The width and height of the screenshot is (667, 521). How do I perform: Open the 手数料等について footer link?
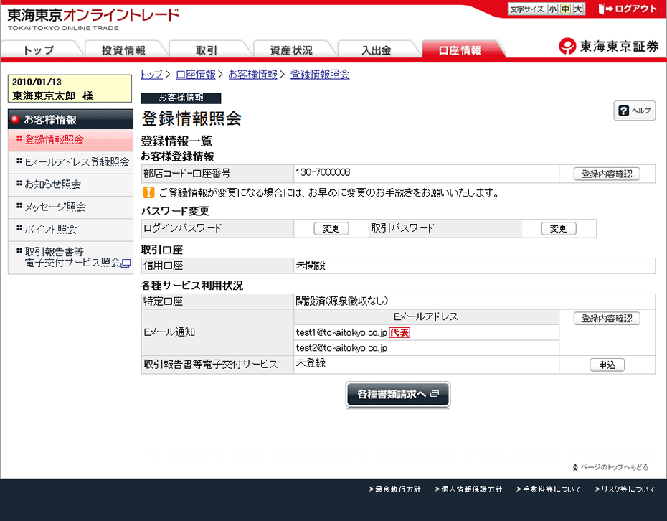pos(549,489)
